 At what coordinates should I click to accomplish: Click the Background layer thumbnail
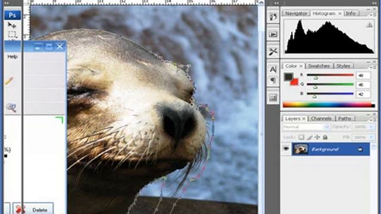point(300,149)
